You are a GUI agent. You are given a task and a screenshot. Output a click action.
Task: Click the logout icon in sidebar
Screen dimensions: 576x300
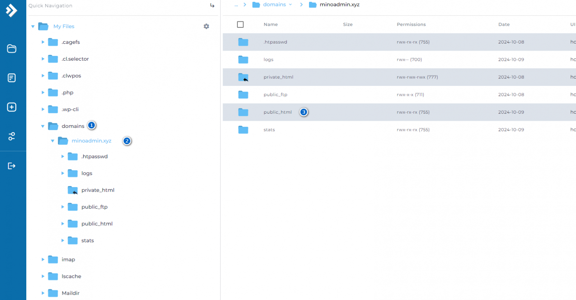12,166
